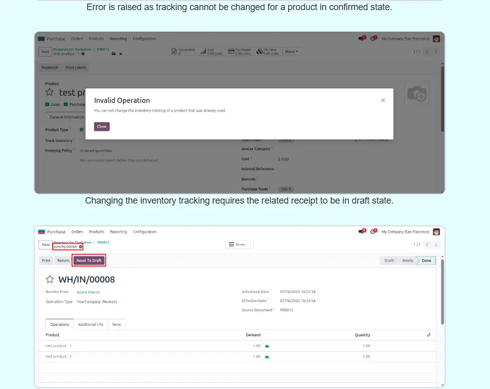The height and width of the screenshot is (389, 490).
Task: Star the test product as favorite
Action: pyautogui.click(x=50, y=92)
